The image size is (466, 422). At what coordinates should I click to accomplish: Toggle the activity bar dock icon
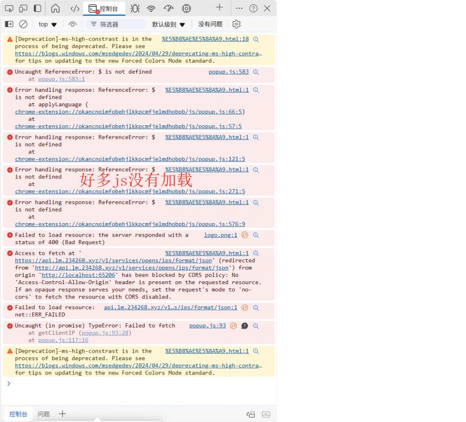pos(37,8)
